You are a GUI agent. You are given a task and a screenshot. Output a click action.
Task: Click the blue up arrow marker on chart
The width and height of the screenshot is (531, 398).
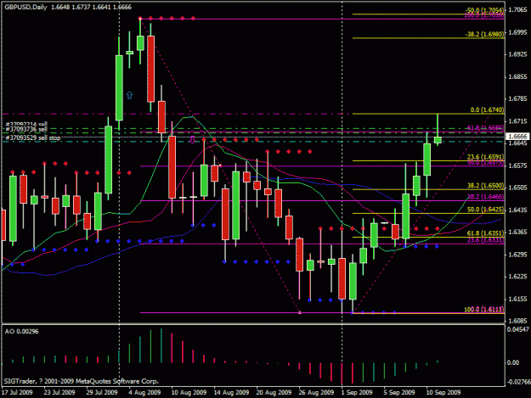129,95
